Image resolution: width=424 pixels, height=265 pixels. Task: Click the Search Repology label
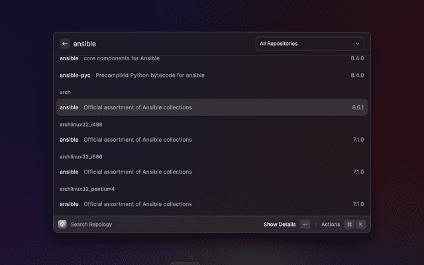pyautogui.click(x=91, y=225)
